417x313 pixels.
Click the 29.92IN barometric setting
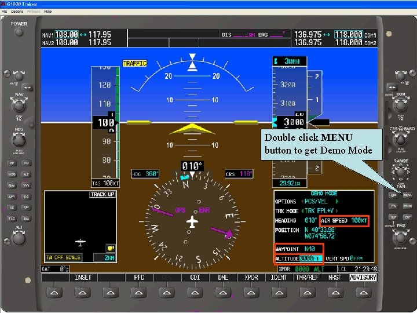pos(290,183)
